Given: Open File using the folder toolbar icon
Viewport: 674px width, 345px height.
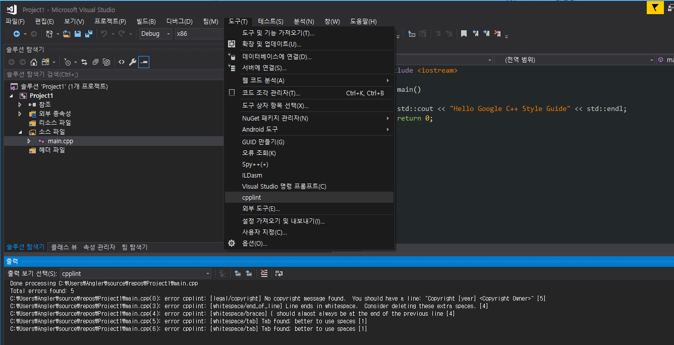Looking at the screenshot, I should (x=67, y=34).
